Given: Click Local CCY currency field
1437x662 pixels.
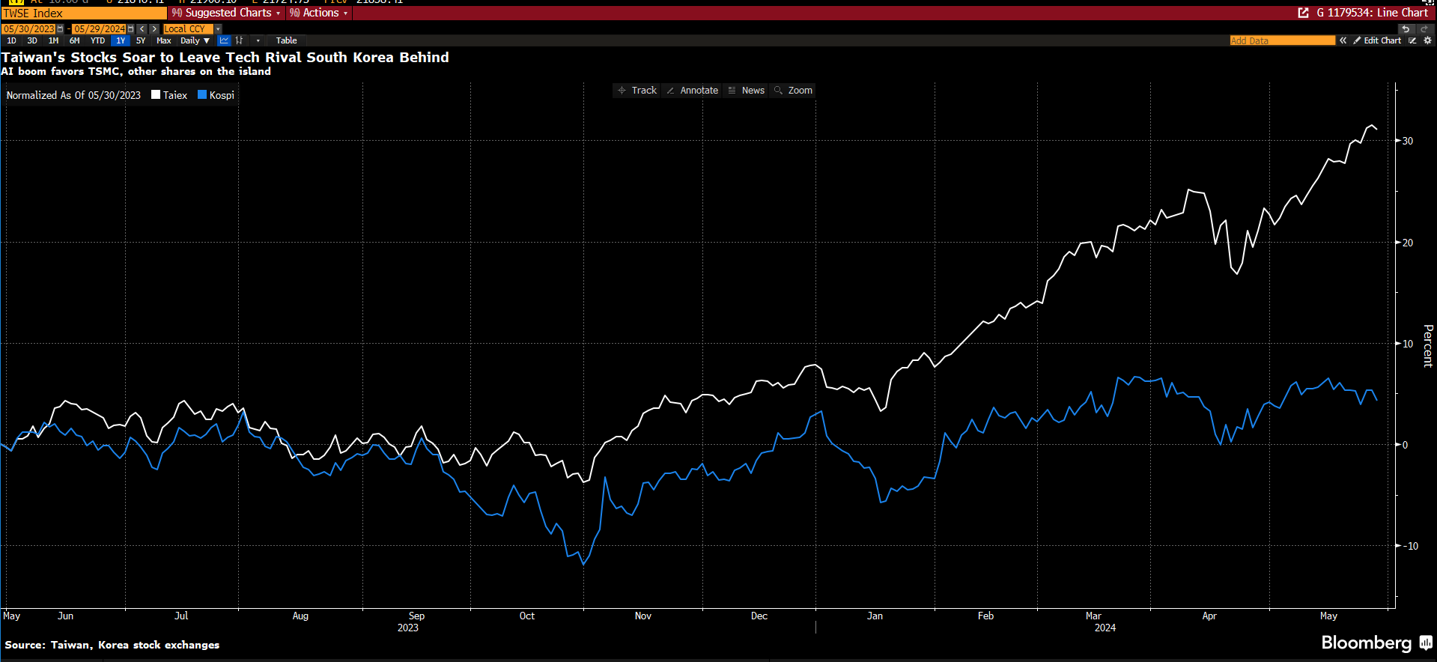Looking at the screenshot, I should pos(188,29).
